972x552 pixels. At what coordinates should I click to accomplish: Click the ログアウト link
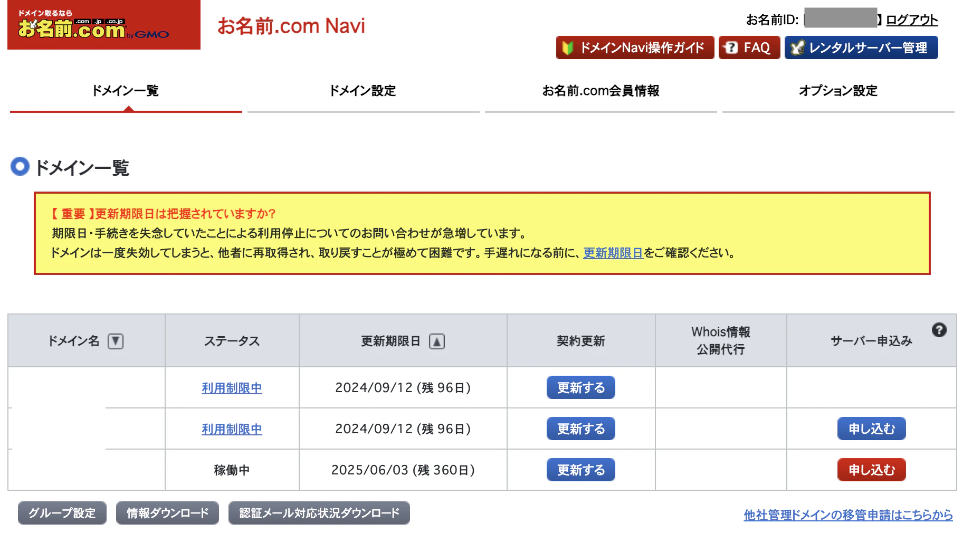tap(912, 20)
